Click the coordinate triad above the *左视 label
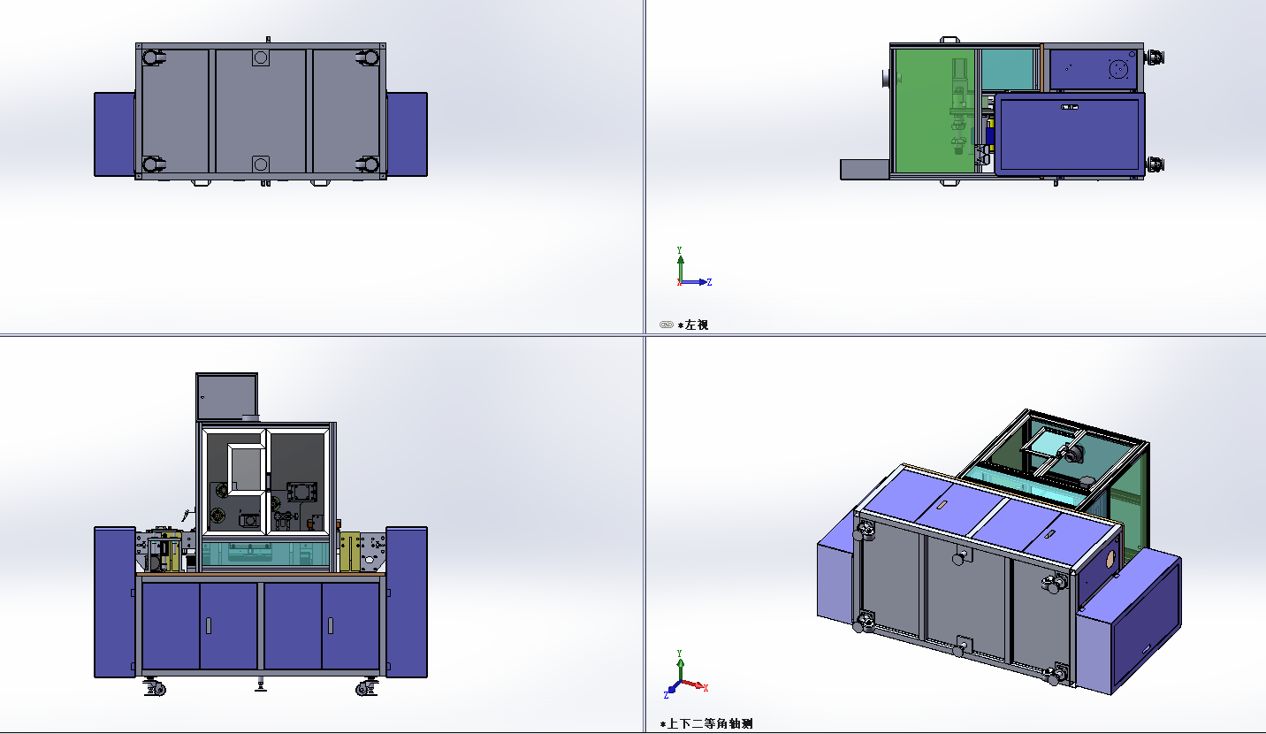 [x=692, y=267]
